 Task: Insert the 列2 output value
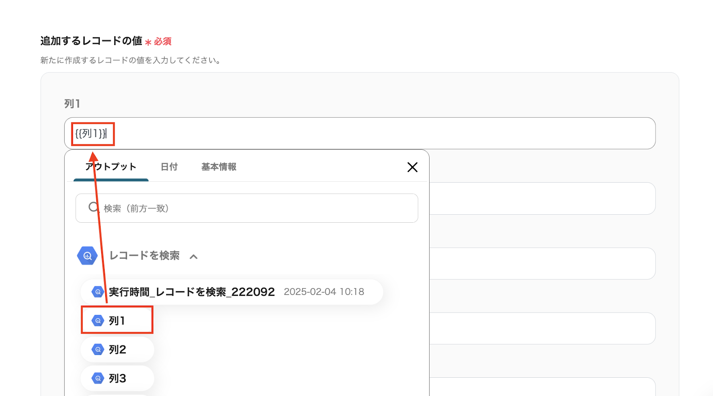point(118,350)
